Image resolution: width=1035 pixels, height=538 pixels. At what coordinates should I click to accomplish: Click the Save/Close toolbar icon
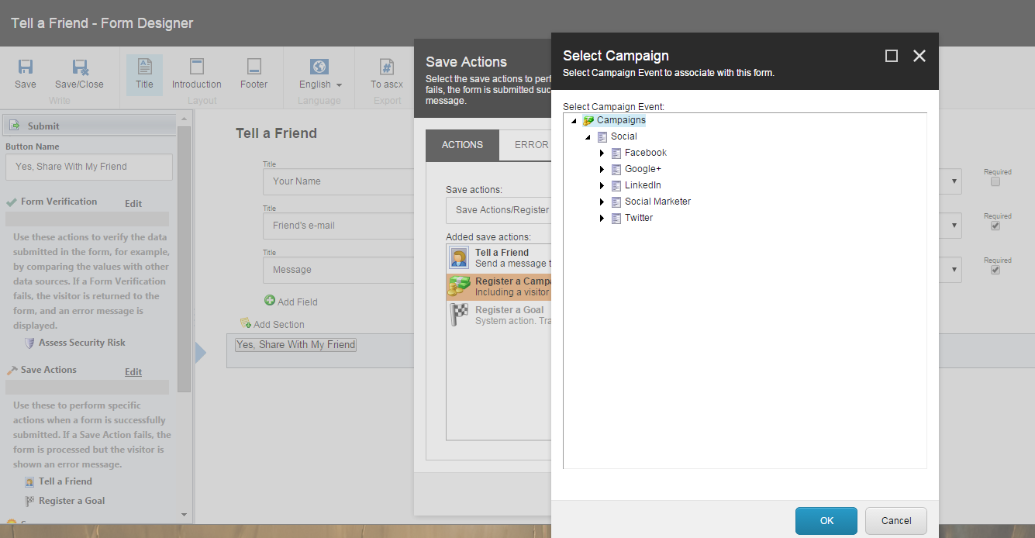click(x=79, y=68)
